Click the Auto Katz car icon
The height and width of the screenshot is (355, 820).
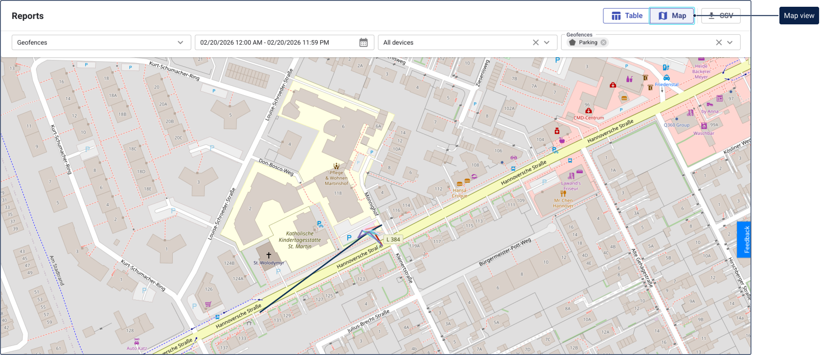(x=137, y=341)
